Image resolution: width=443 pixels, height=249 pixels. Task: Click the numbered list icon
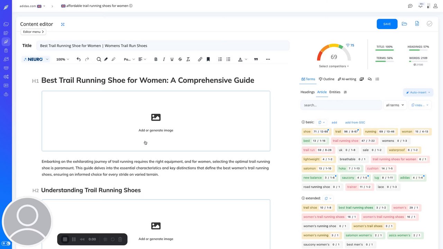(x=220, y=59)
